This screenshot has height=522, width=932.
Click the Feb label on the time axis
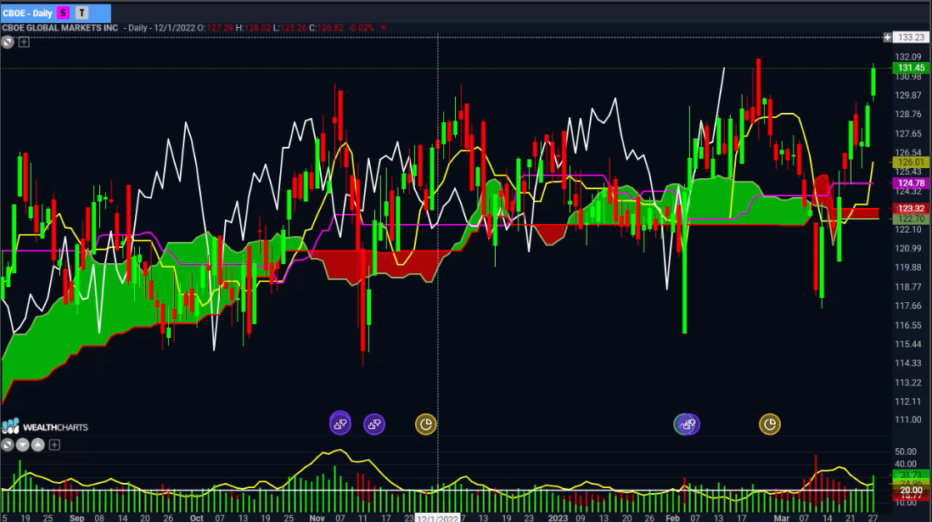point(672,518)
